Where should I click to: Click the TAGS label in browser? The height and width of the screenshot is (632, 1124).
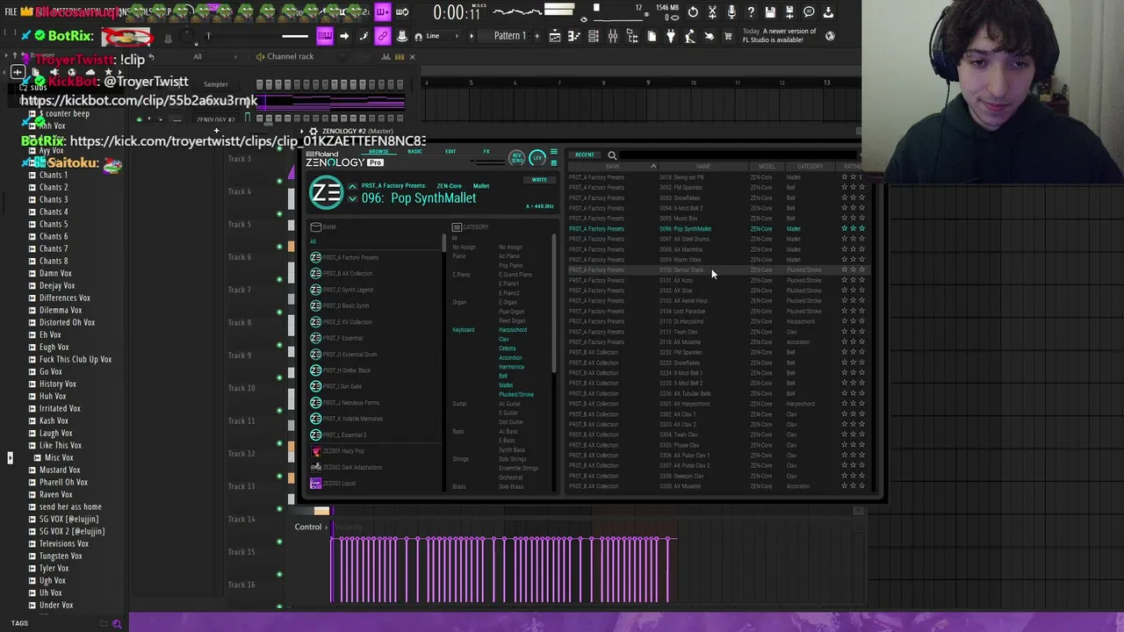point(19,623)
